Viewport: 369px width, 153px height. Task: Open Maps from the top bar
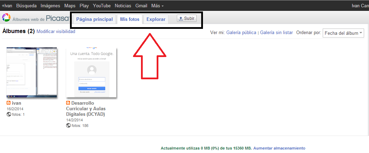pyautogui.click(x=70, y=6)
